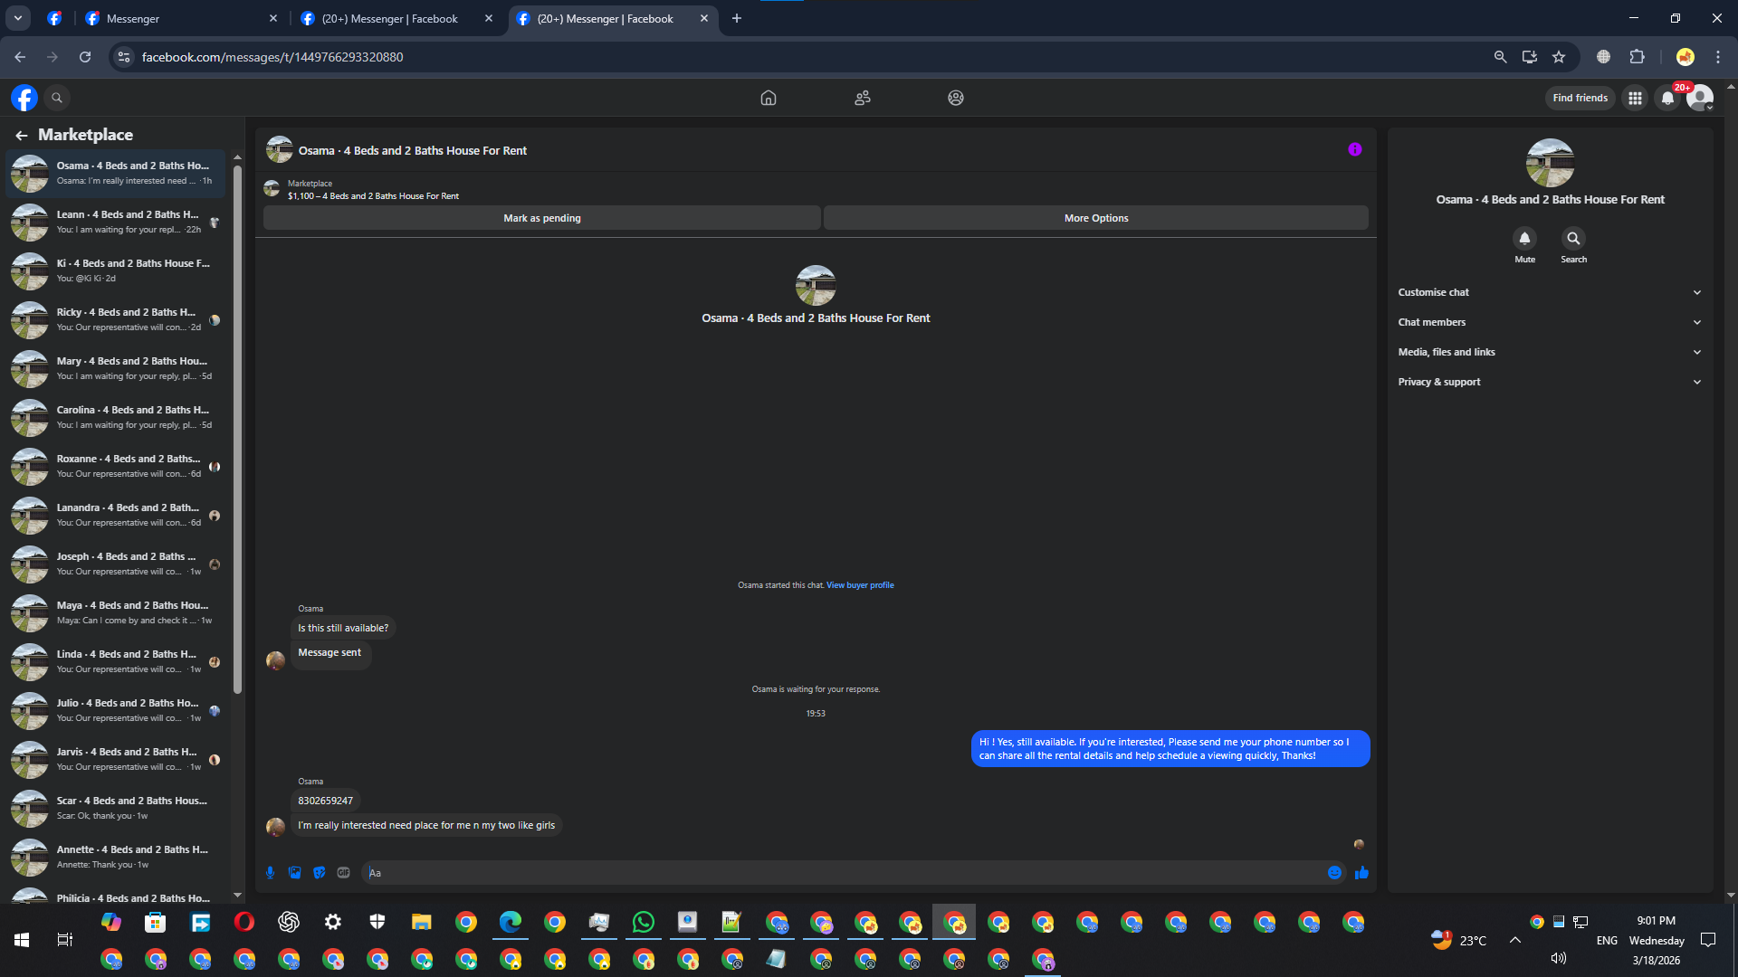The width and height of the screenshot is (1738, 977).
Task: Mute this conversation with bell icon
Action: pyautogui.click(x=1524, y=239)
